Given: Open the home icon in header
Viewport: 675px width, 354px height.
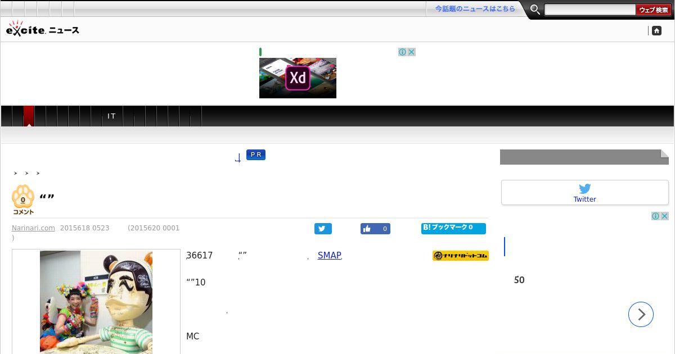Looking at the screenshot, I should pos(656,30).
